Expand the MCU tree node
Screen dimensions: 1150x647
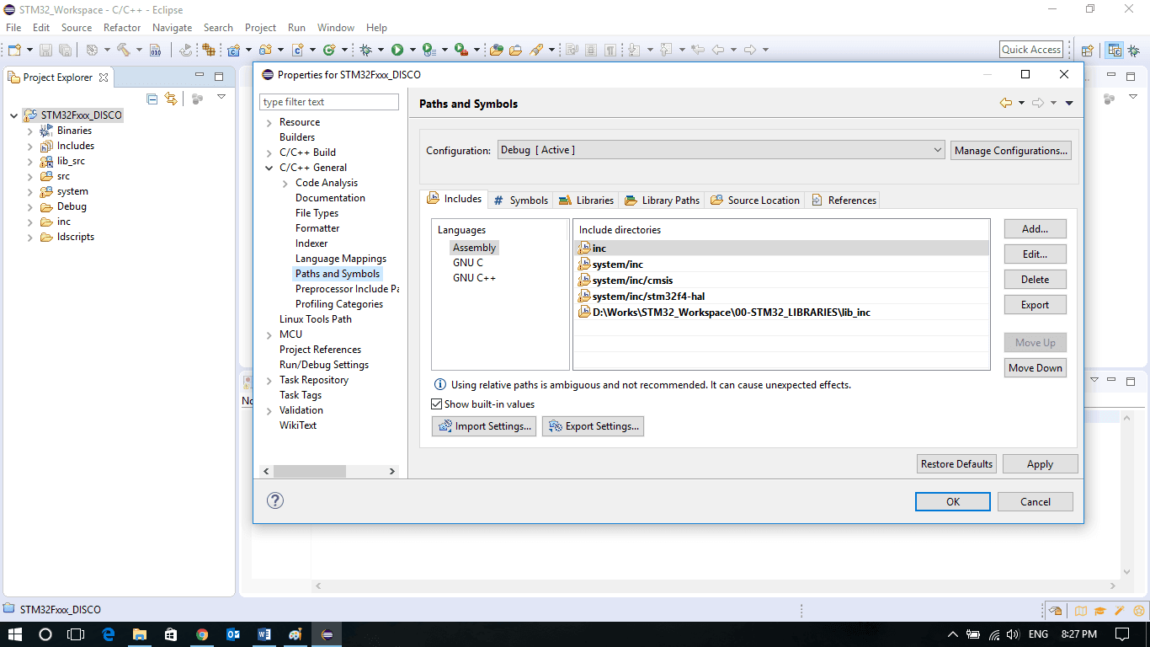click(269, 334)
